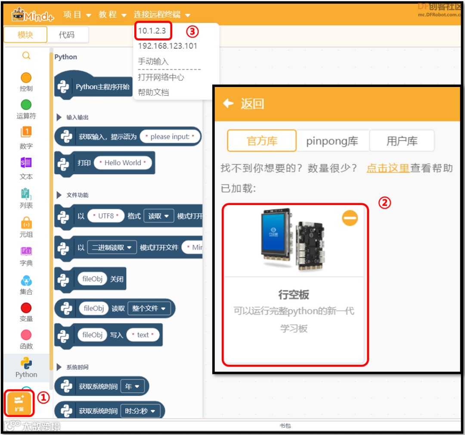Screen dimensions: 465x435
Task: Open the 读取 mode dropdown
Action: pyautogui.click(x=158, y=216)
